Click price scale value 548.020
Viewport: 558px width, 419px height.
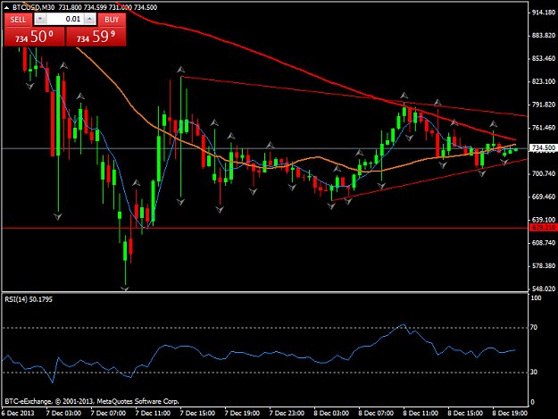click(x=544, y=289)
